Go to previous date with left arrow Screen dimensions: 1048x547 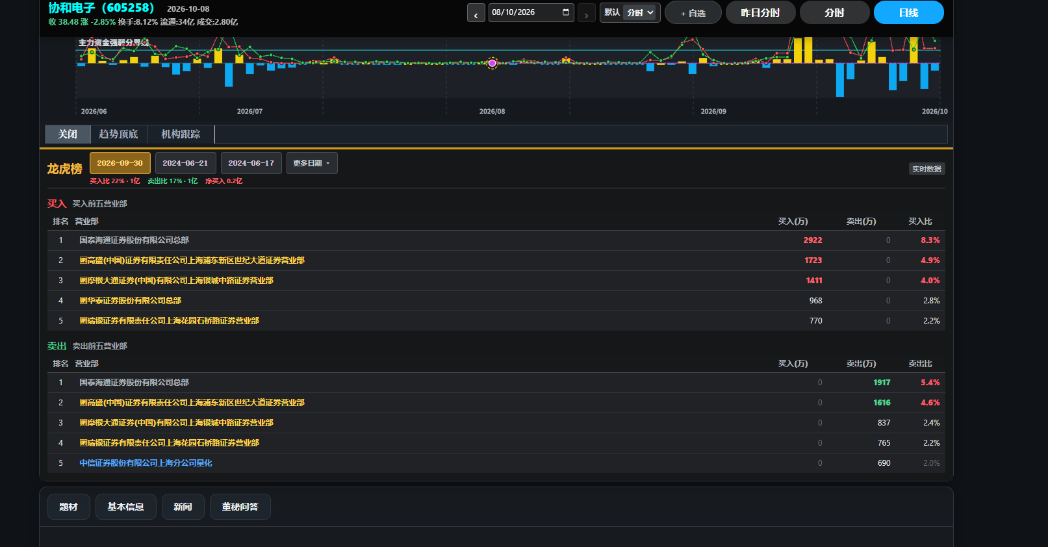[476, 13]
